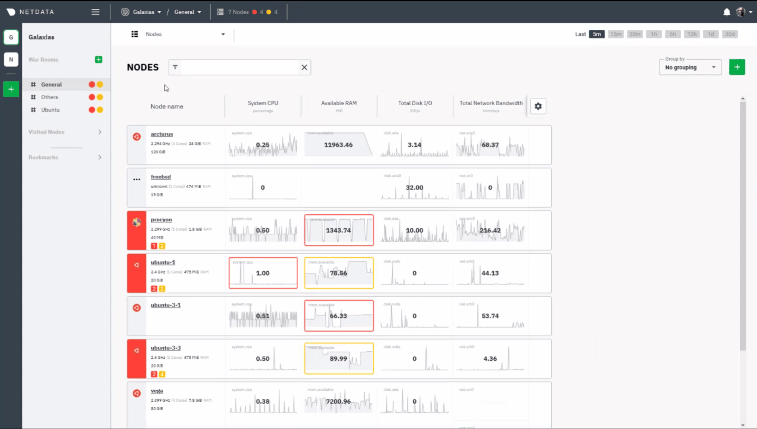This screenshot has height=429, width=757.
Task: Set time range to 30d
Action: point(730,34)
